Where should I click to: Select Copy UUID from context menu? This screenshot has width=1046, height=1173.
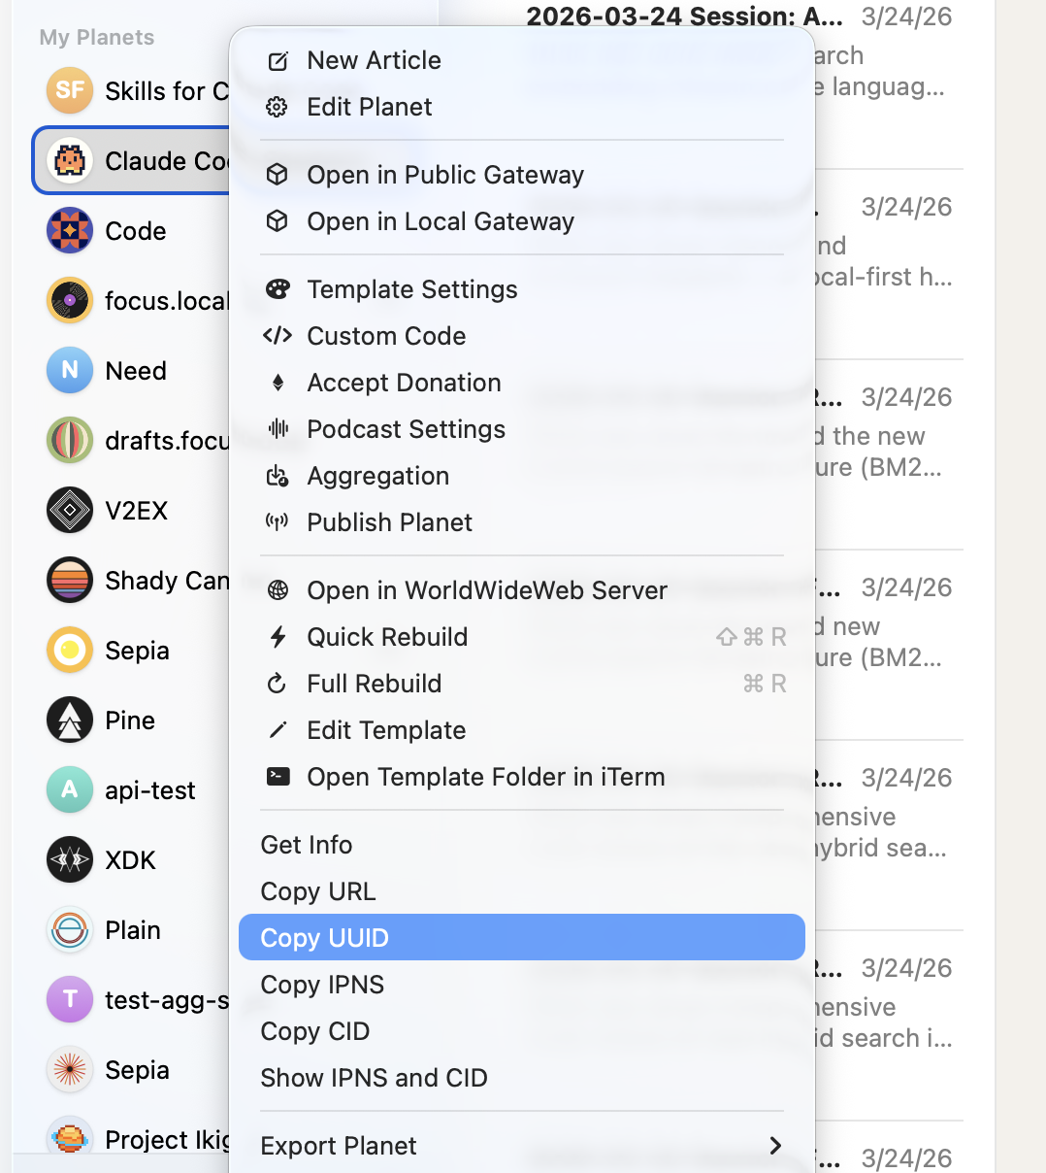[325, 938]
